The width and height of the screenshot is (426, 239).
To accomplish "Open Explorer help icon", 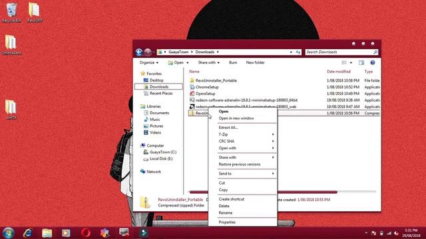I will (373, 62).
